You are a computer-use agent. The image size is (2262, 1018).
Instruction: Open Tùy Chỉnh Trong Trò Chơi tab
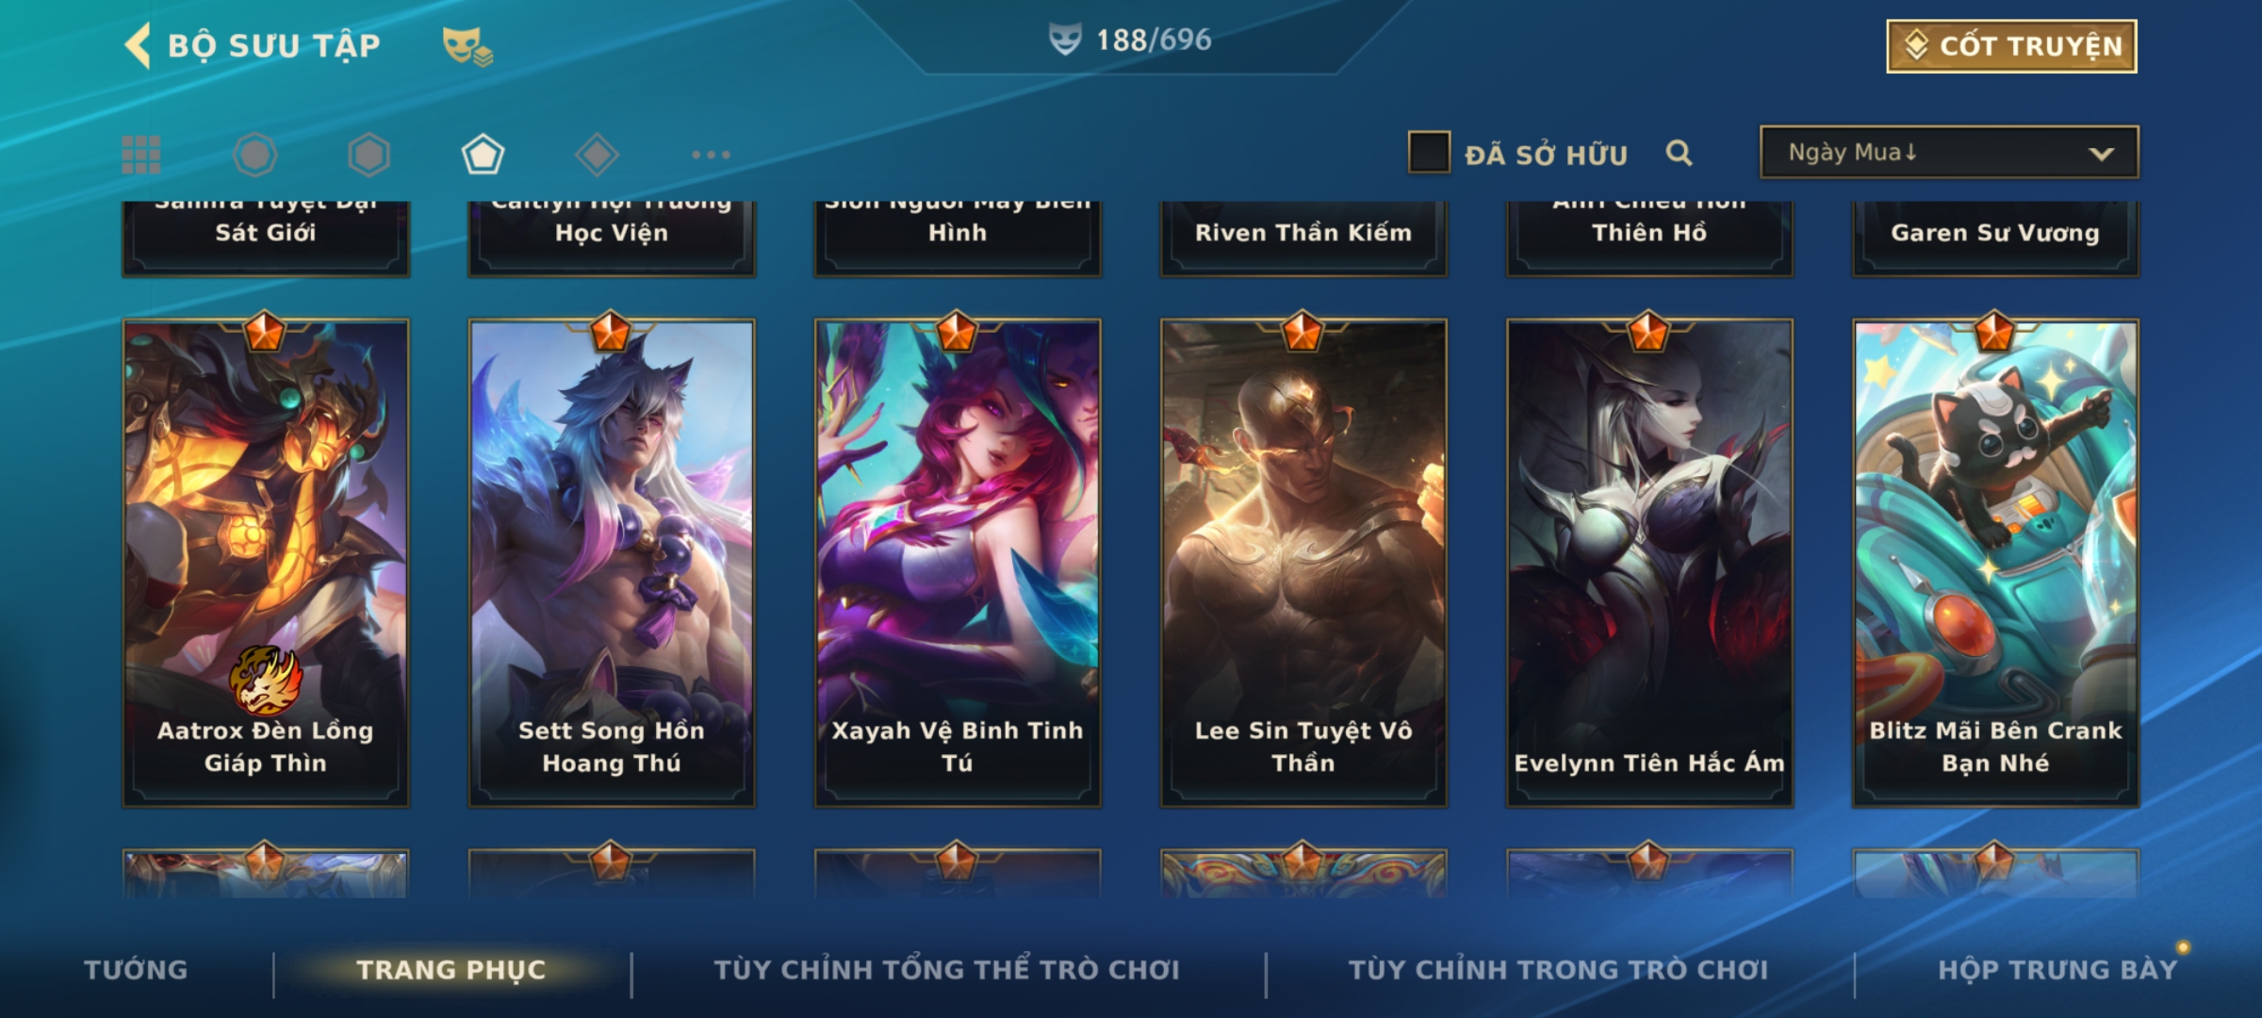pos(1558,970)
